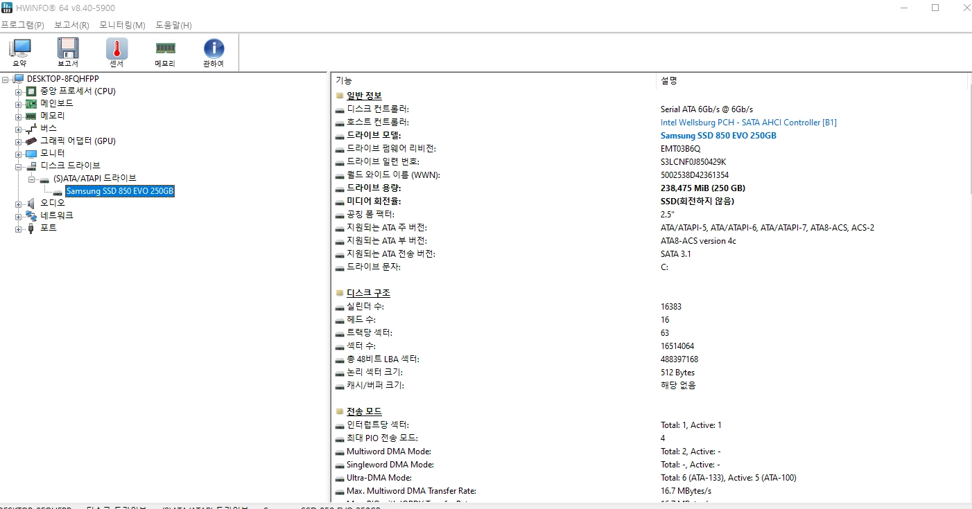This screenshot has height=509, width=972.
Task: Select the 포트 tree item label
Action: (x=49, y=228)
